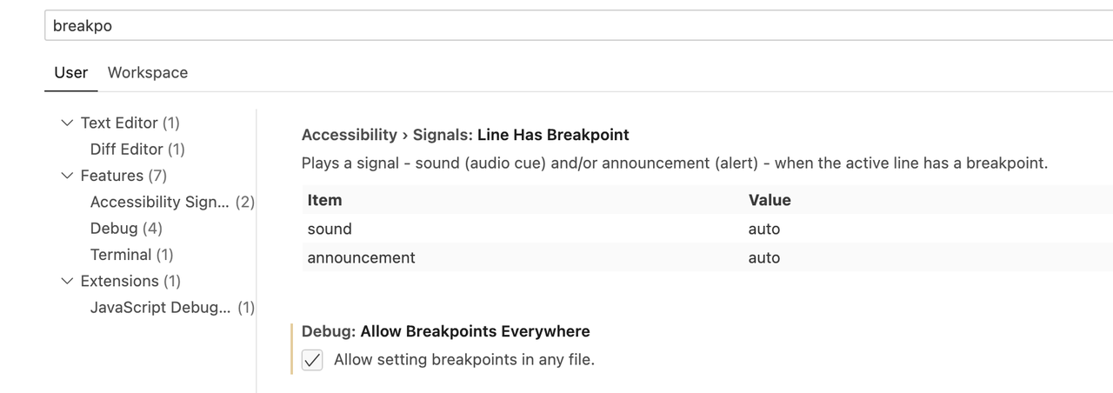
Task: Click the sound row's auto value
Action: click(x=764, y=230)
